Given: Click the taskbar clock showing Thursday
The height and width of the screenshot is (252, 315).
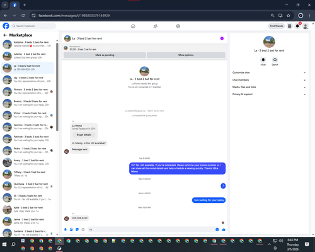Looking at the screenshot, I should click(293, 244).
